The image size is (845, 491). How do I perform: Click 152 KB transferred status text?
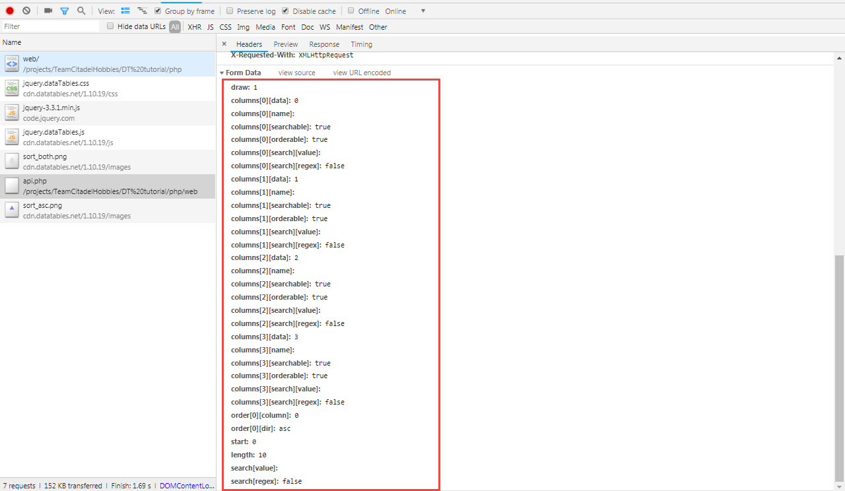pyautogui.click(x=73, y=486)
